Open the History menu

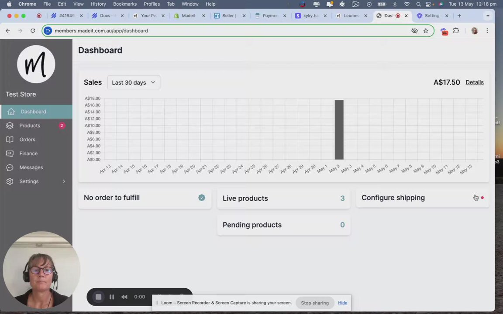(x=98, y=4)
